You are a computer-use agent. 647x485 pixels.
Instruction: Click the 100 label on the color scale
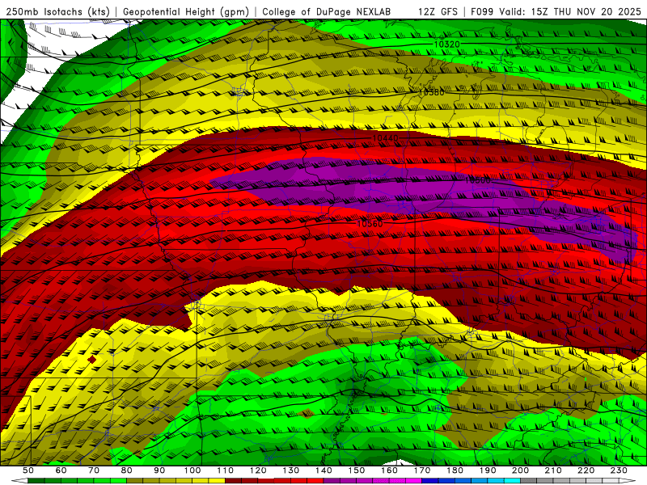[x=192, y=470]
